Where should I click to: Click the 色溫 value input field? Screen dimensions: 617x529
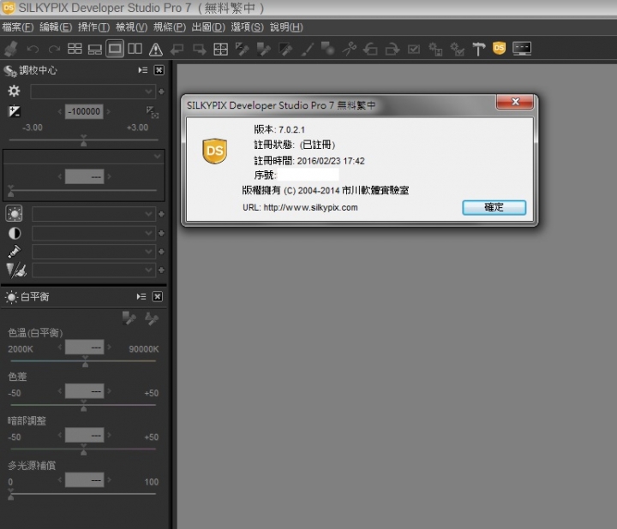pyautogui.click(x=85, y=348)
